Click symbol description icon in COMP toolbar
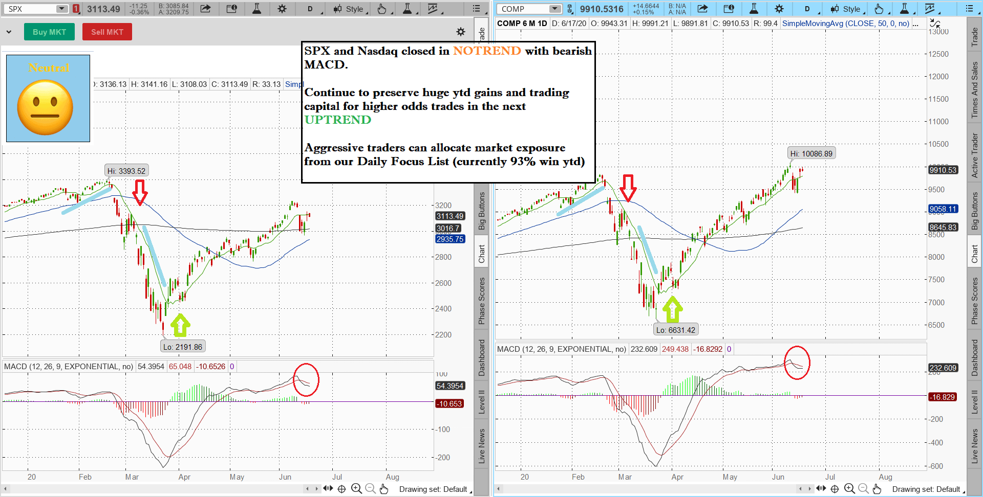The height and width of the screenshot is (497, 983). (x=729, y=9)
